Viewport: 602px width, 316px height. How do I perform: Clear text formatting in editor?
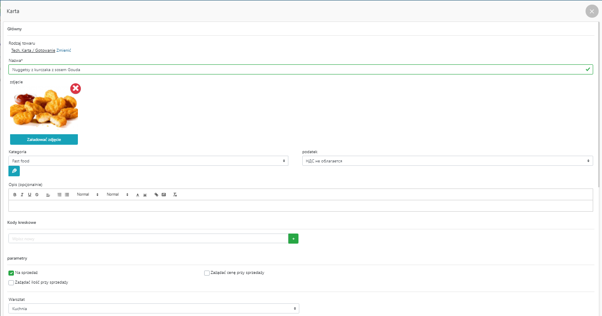point(175,195)
